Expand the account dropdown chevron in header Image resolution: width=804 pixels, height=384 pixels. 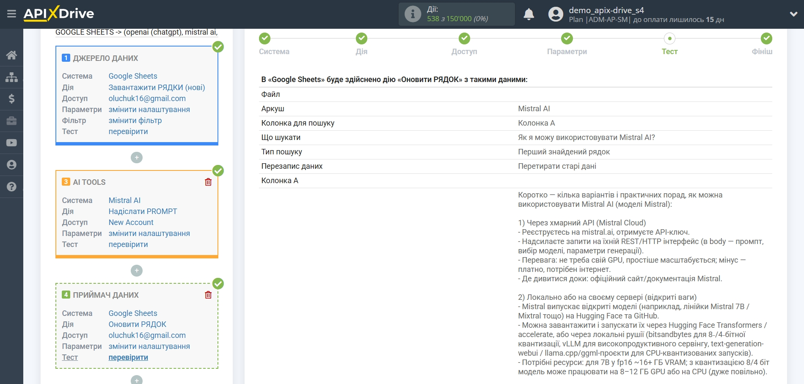tap(793, 14)
